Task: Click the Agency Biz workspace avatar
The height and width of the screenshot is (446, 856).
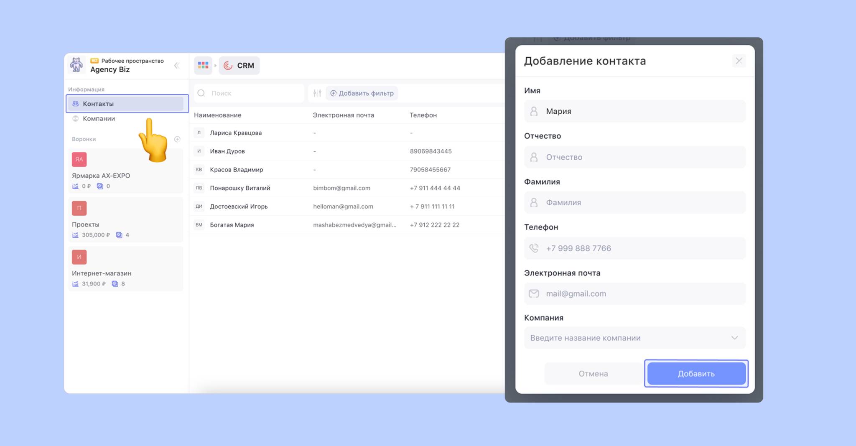Action: click(76, 65)
